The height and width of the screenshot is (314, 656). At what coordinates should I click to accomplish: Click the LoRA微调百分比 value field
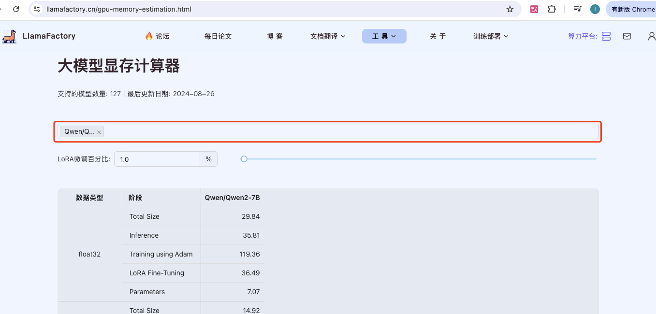click(157, 159)
